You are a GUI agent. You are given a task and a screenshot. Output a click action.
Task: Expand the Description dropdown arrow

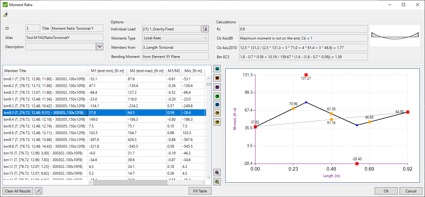100,47
